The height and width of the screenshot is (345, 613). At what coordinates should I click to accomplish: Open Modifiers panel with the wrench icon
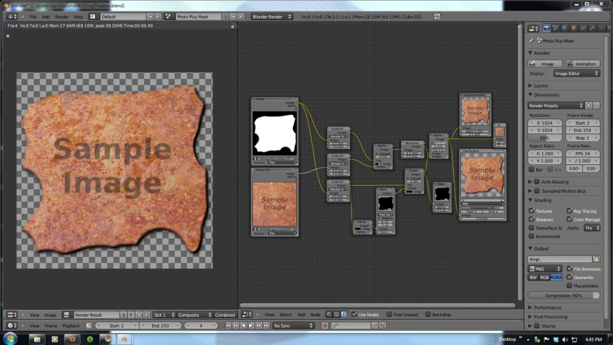591,28
